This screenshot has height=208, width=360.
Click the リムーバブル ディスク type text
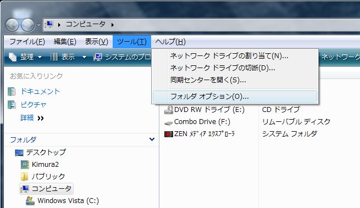point(296,122)
